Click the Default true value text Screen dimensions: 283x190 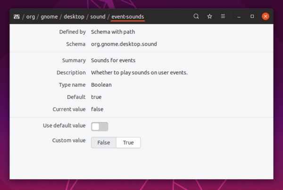[96, 97]
